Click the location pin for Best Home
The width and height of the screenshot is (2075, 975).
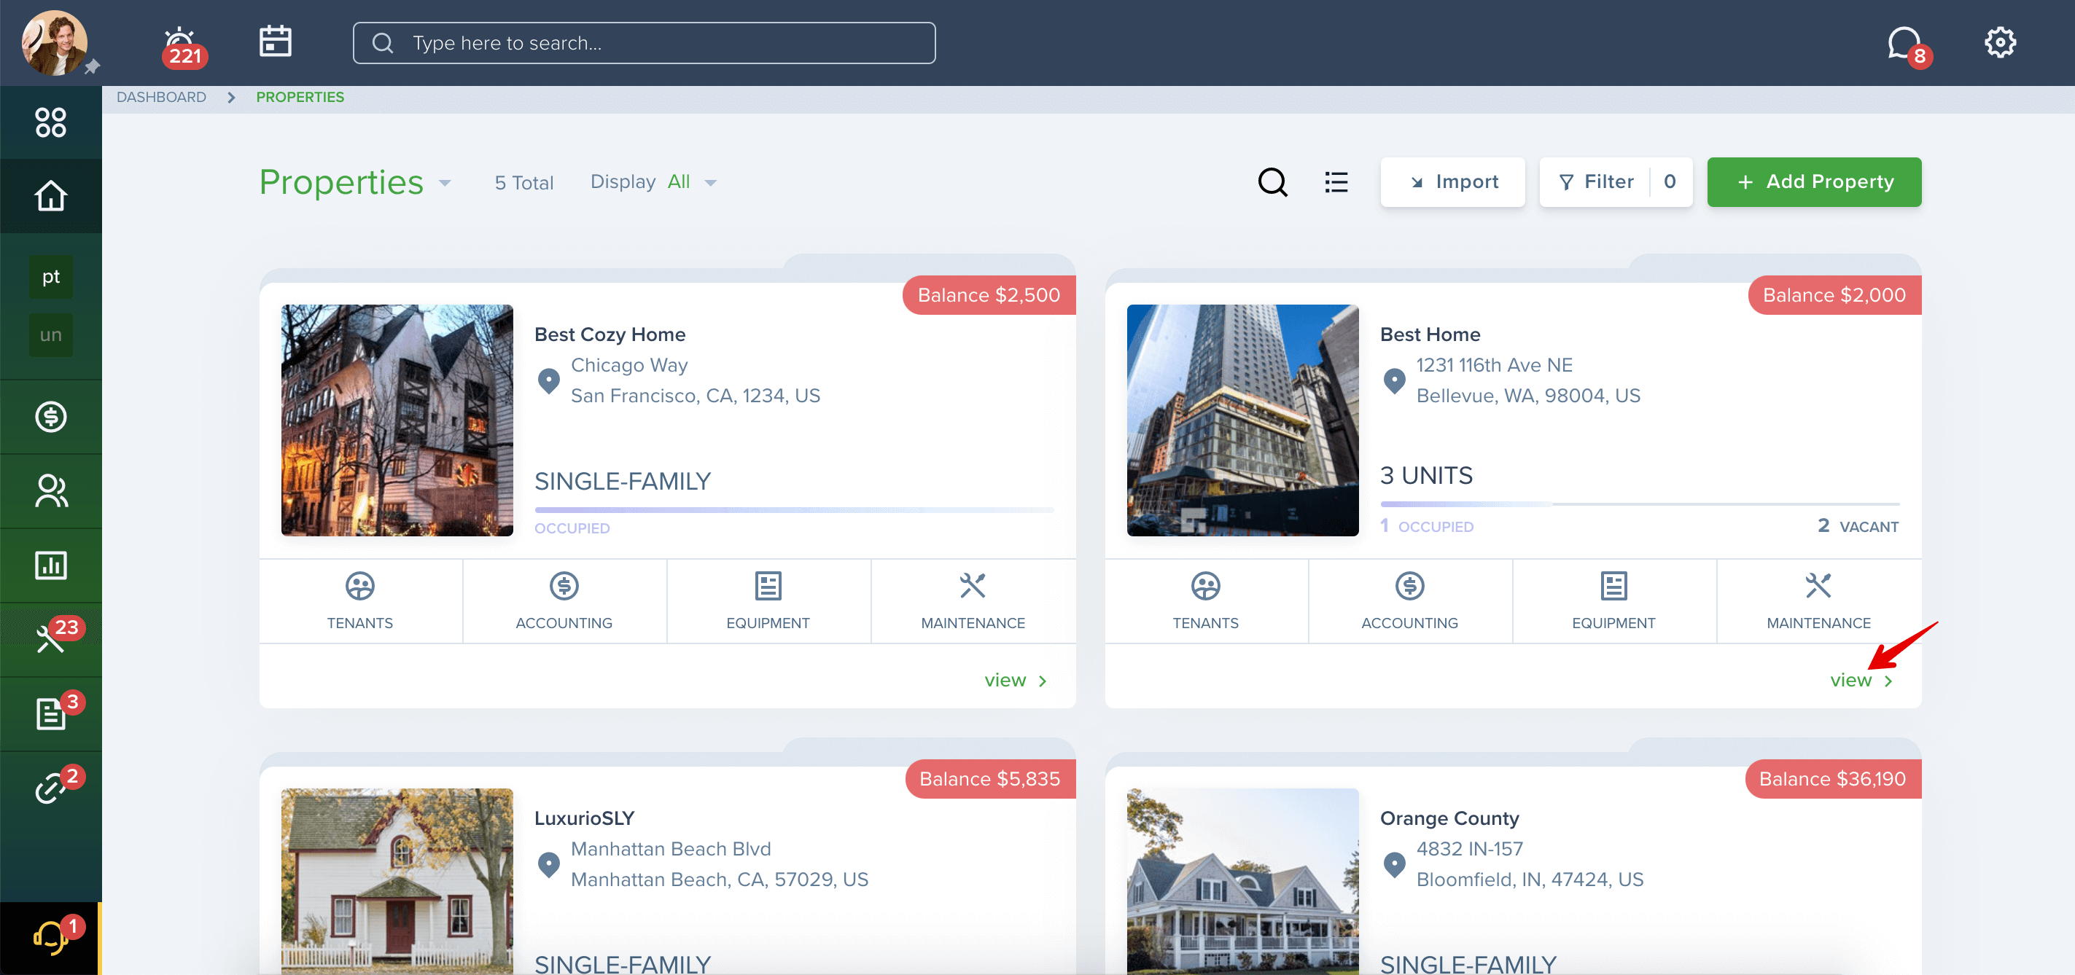click(1394, 381)
